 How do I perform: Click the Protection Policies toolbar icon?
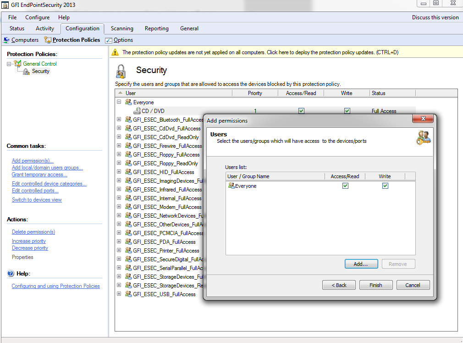click(47, 39)
